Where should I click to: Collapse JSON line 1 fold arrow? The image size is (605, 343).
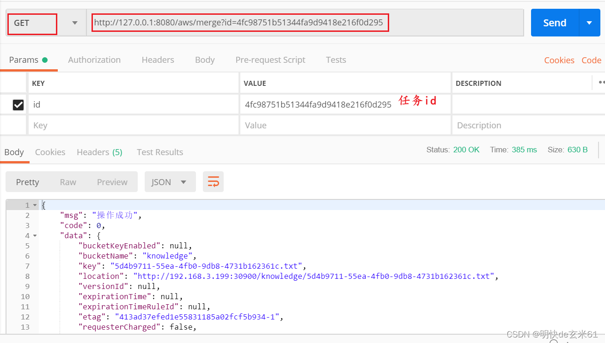coord(35,205)
